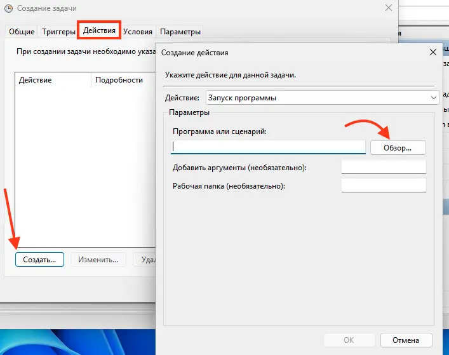Click the Обзор... browse button
The image size is (449, 355).
[x=398, y=148]
